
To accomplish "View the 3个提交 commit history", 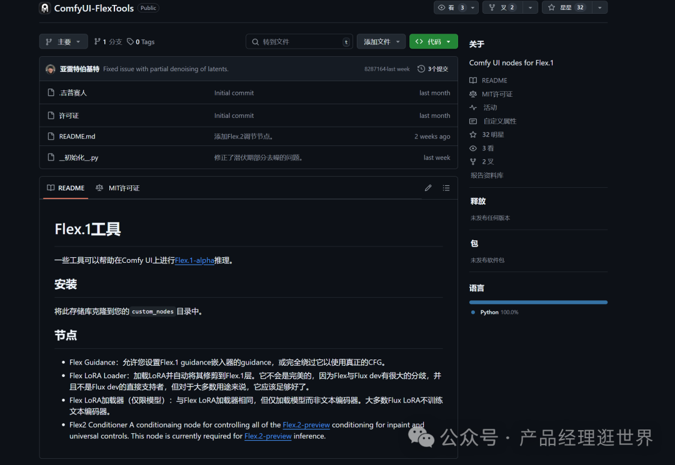I will (x=433, y=69).
